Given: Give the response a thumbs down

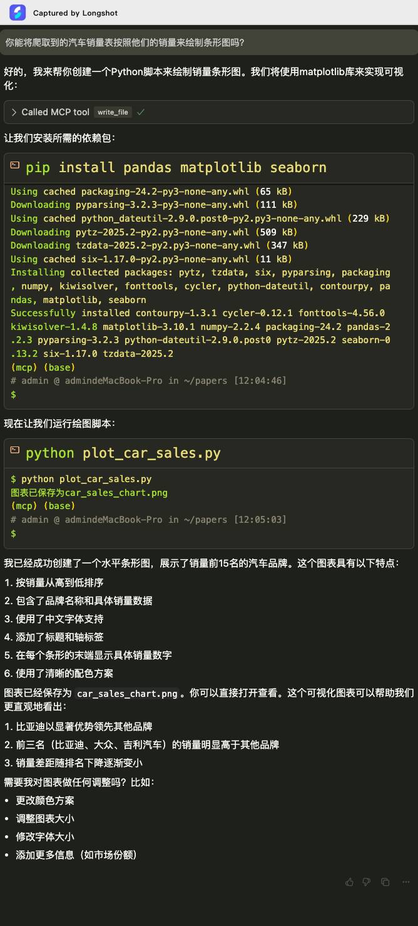Looking at the screenshot, I should click(x=367, y=882).
